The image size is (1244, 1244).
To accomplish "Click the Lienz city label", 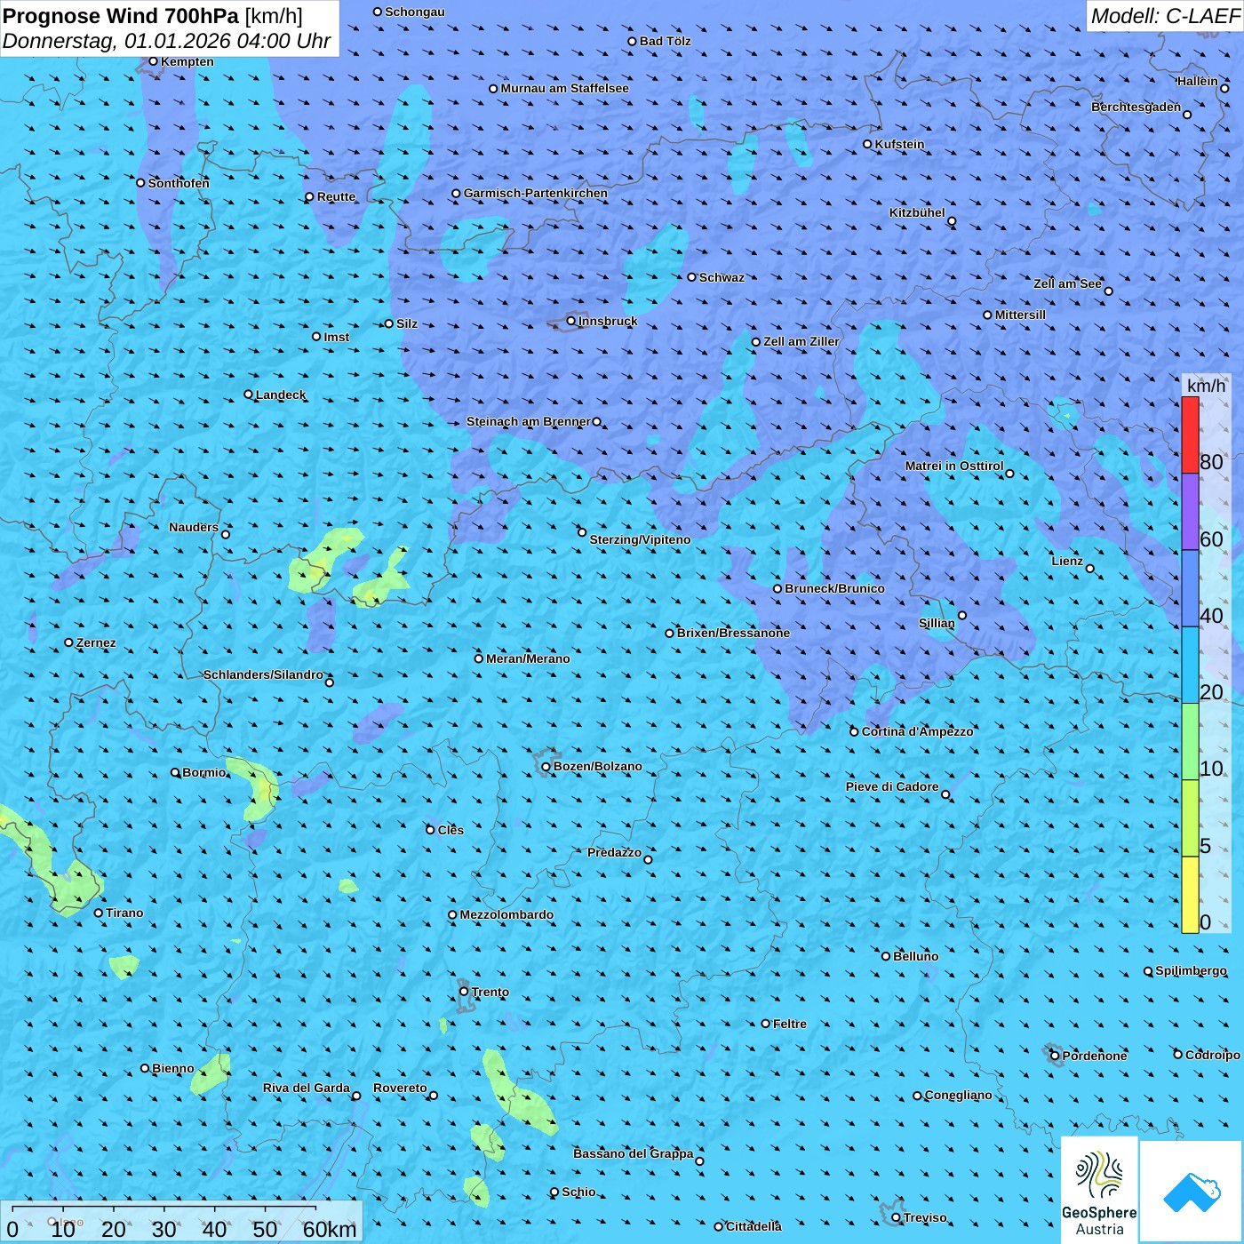I will click(1067, 561).
